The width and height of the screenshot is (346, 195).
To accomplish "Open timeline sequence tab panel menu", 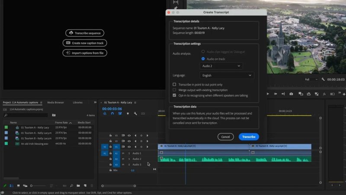I will pos(135,103).
